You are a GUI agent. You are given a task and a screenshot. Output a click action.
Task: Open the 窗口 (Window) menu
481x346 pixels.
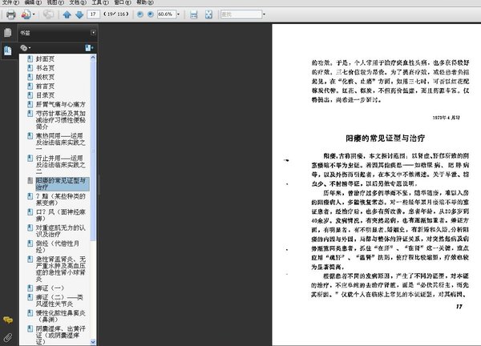pos(123,2)
